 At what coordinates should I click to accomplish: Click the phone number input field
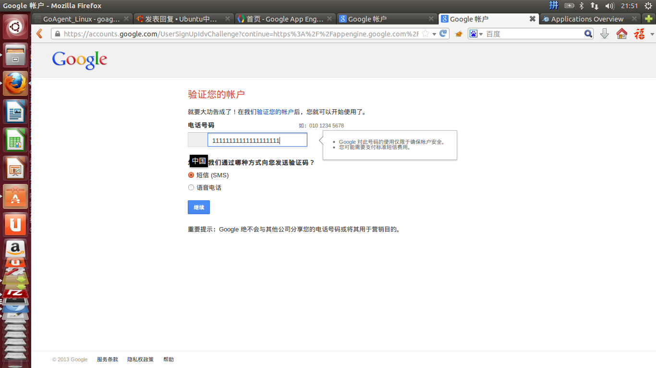coord(257,140)
